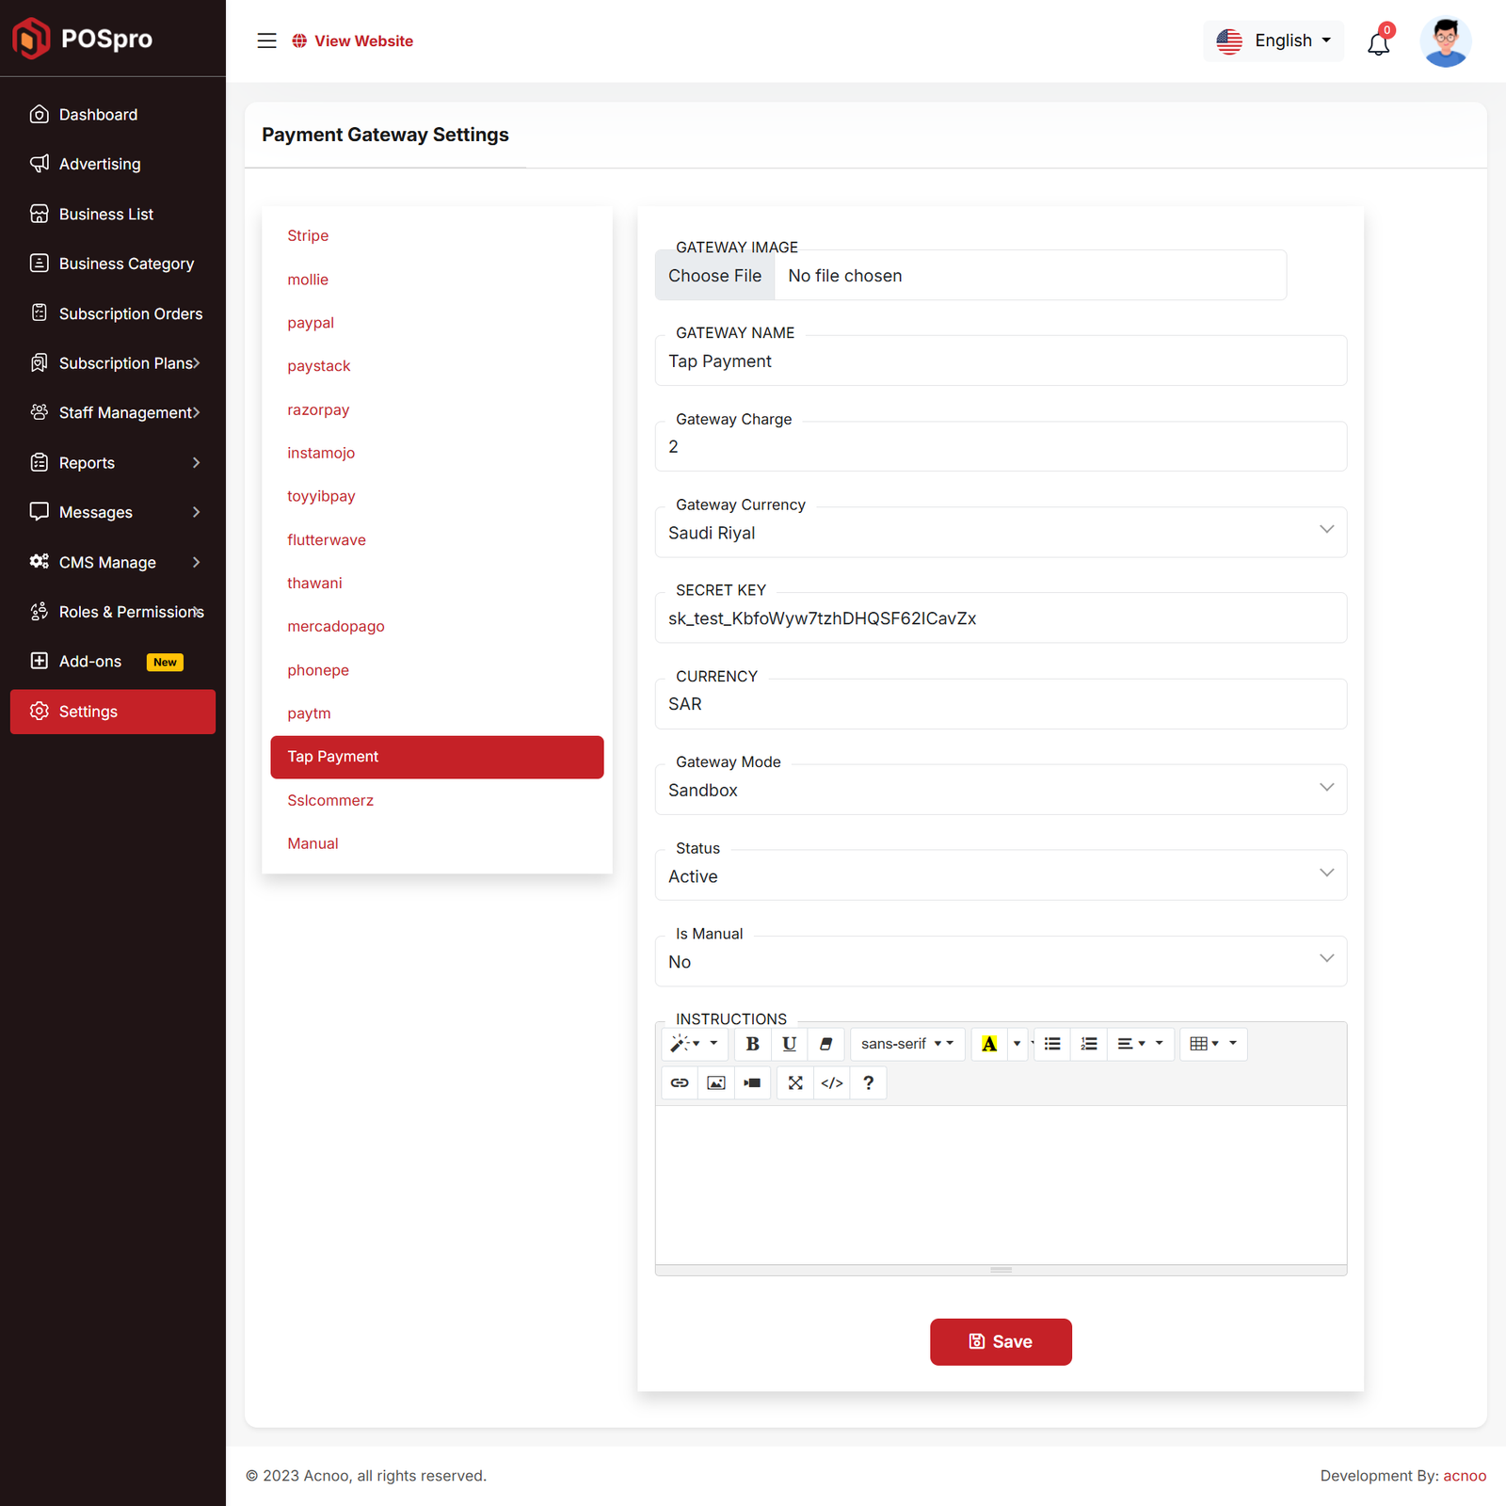This screenshot has width=1506, height=1506.
Task: Click the insert video icon
Action: pos(752,1083)
